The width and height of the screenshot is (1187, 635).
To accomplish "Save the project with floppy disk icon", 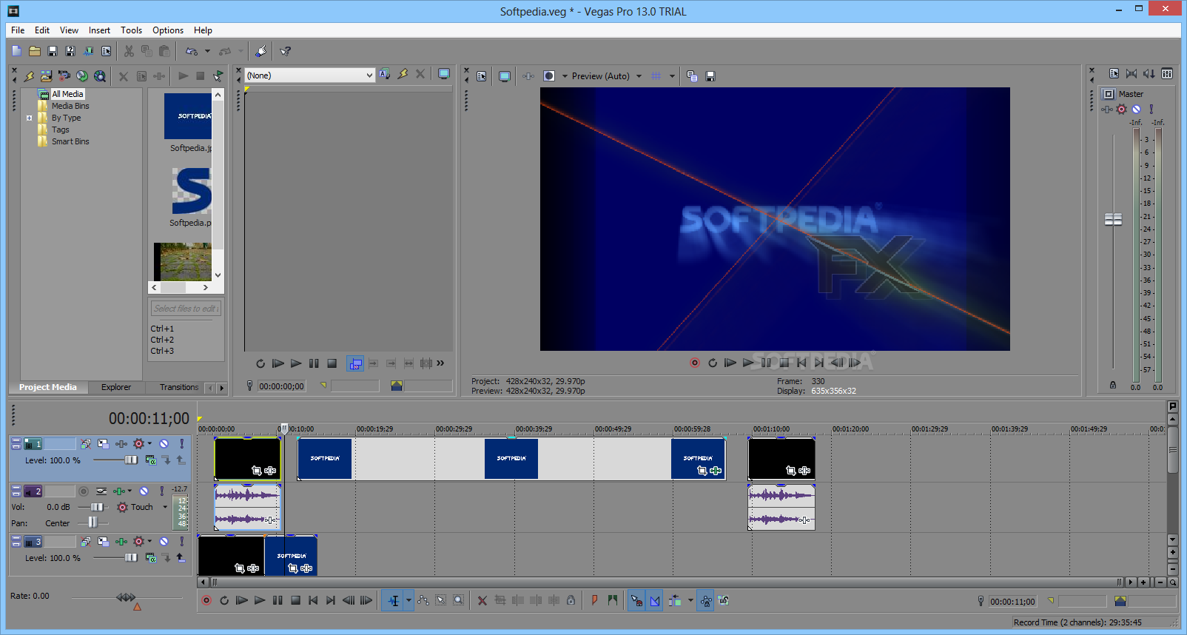I will (x=53, y=51).
